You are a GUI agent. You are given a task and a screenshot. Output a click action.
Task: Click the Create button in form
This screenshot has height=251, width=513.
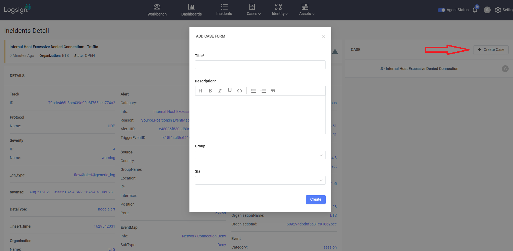click(316, 200)
